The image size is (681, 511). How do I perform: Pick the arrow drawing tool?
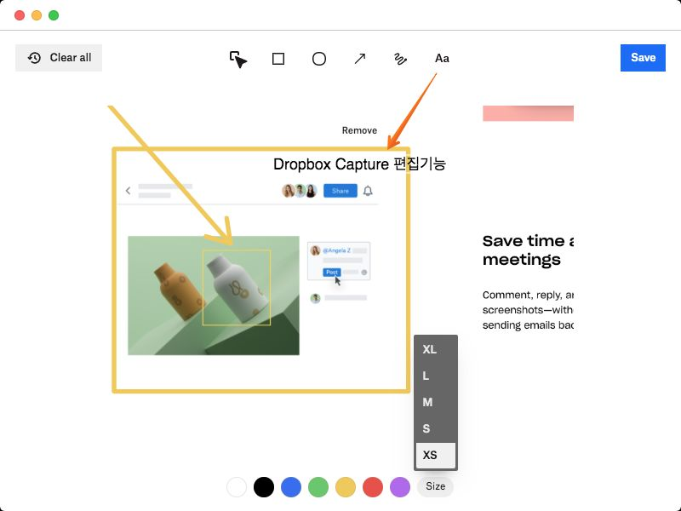pos(359,59)
